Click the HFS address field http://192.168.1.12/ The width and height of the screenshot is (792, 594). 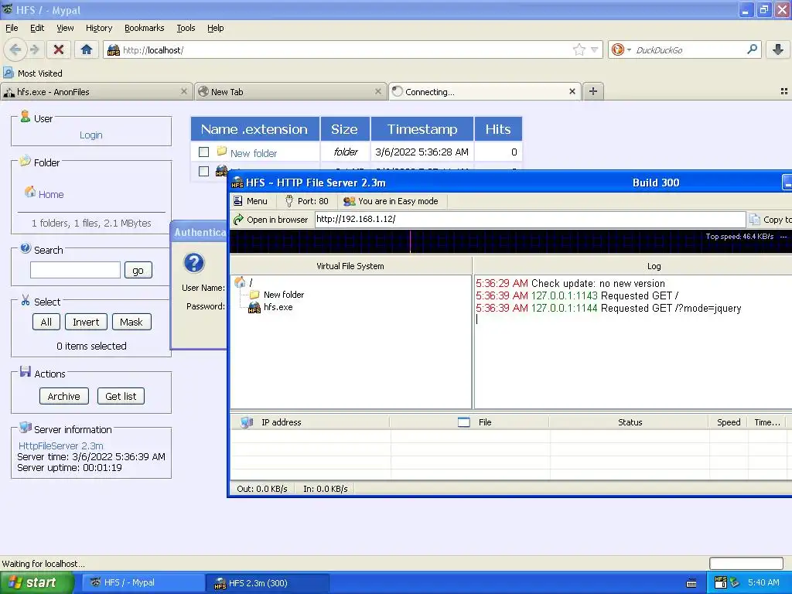[x=530, y=219]
